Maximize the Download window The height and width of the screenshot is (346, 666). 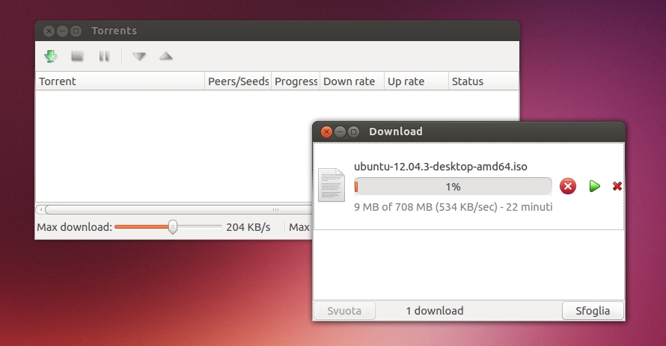(x=353, y=132)
